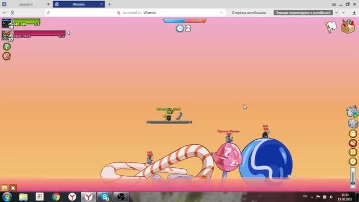The image size is (359, 202).
Task: Select the level 18 ninja player avatar
Action: coord(7,24)
